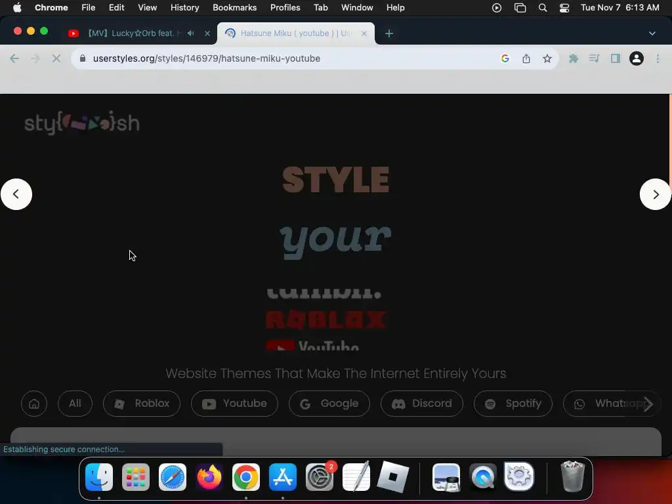Filter styles by All
The width and height of the screenshot is (672, 504).
pos(75,404)
